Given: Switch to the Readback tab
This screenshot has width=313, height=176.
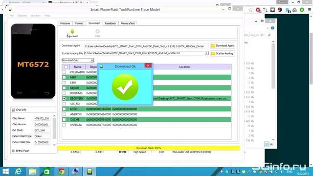Looking at the screenshot, I should pos(111,23).
